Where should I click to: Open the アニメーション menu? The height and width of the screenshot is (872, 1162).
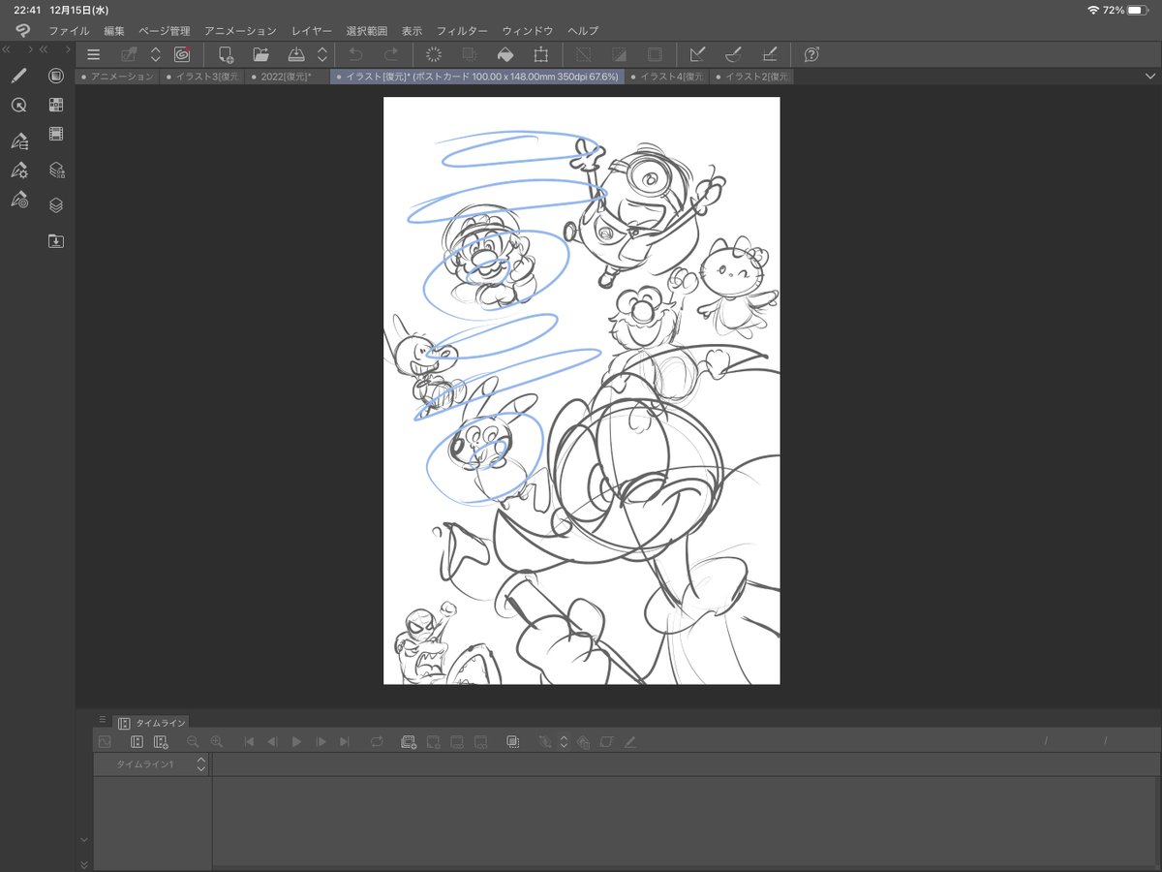[240, 31]
